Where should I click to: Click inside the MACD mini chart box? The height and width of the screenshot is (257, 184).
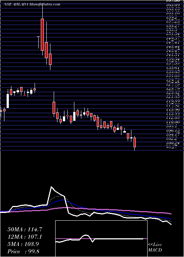point(101,239)
